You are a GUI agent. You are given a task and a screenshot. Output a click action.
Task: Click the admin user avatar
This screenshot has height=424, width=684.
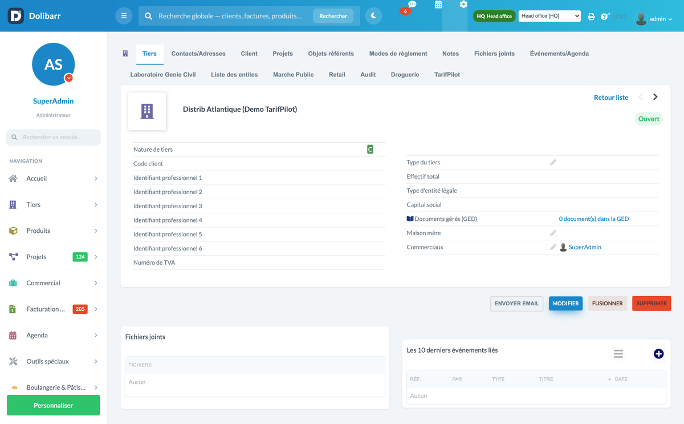pyautogui.click(x=641, y=19)
